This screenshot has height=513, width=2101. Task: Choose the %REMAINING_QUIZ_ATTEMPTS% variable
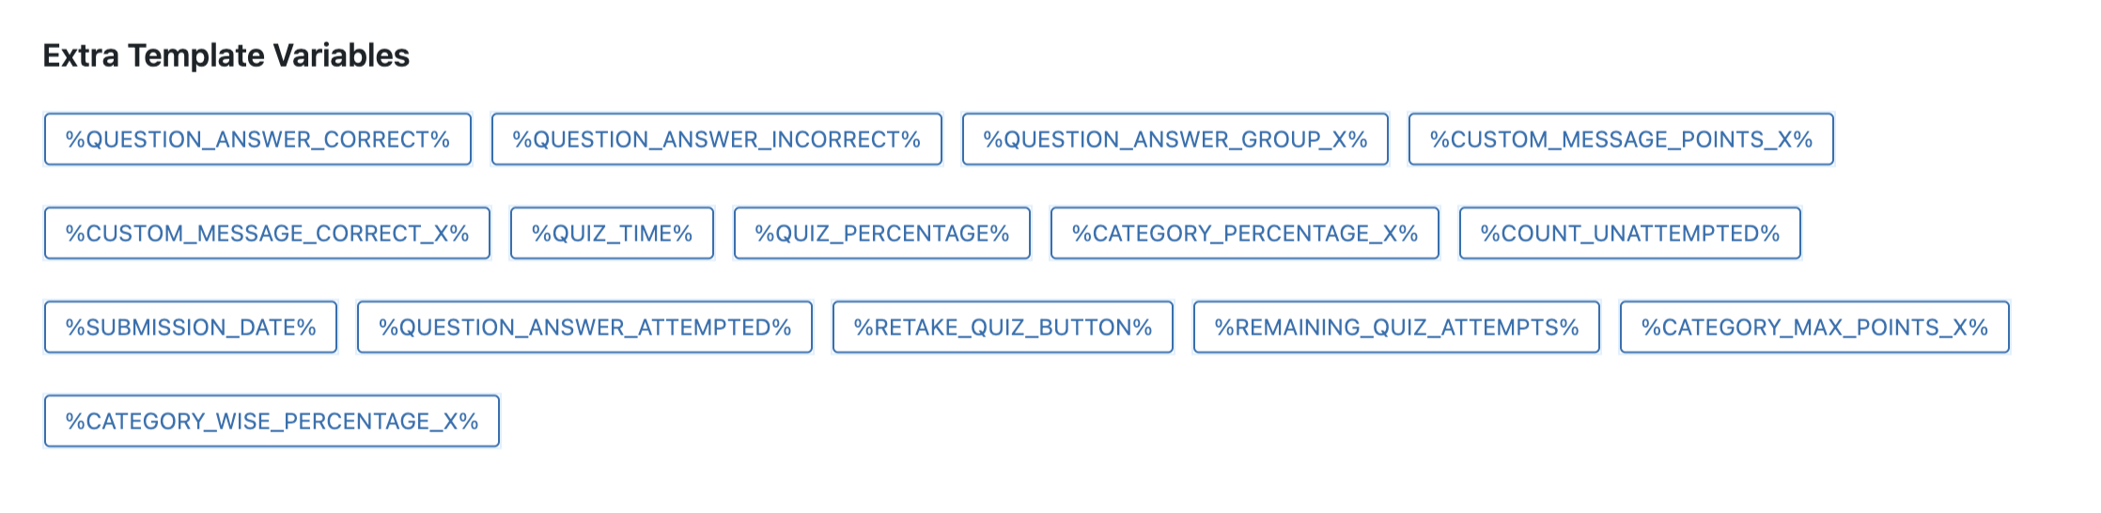[x=1396, y=328]
